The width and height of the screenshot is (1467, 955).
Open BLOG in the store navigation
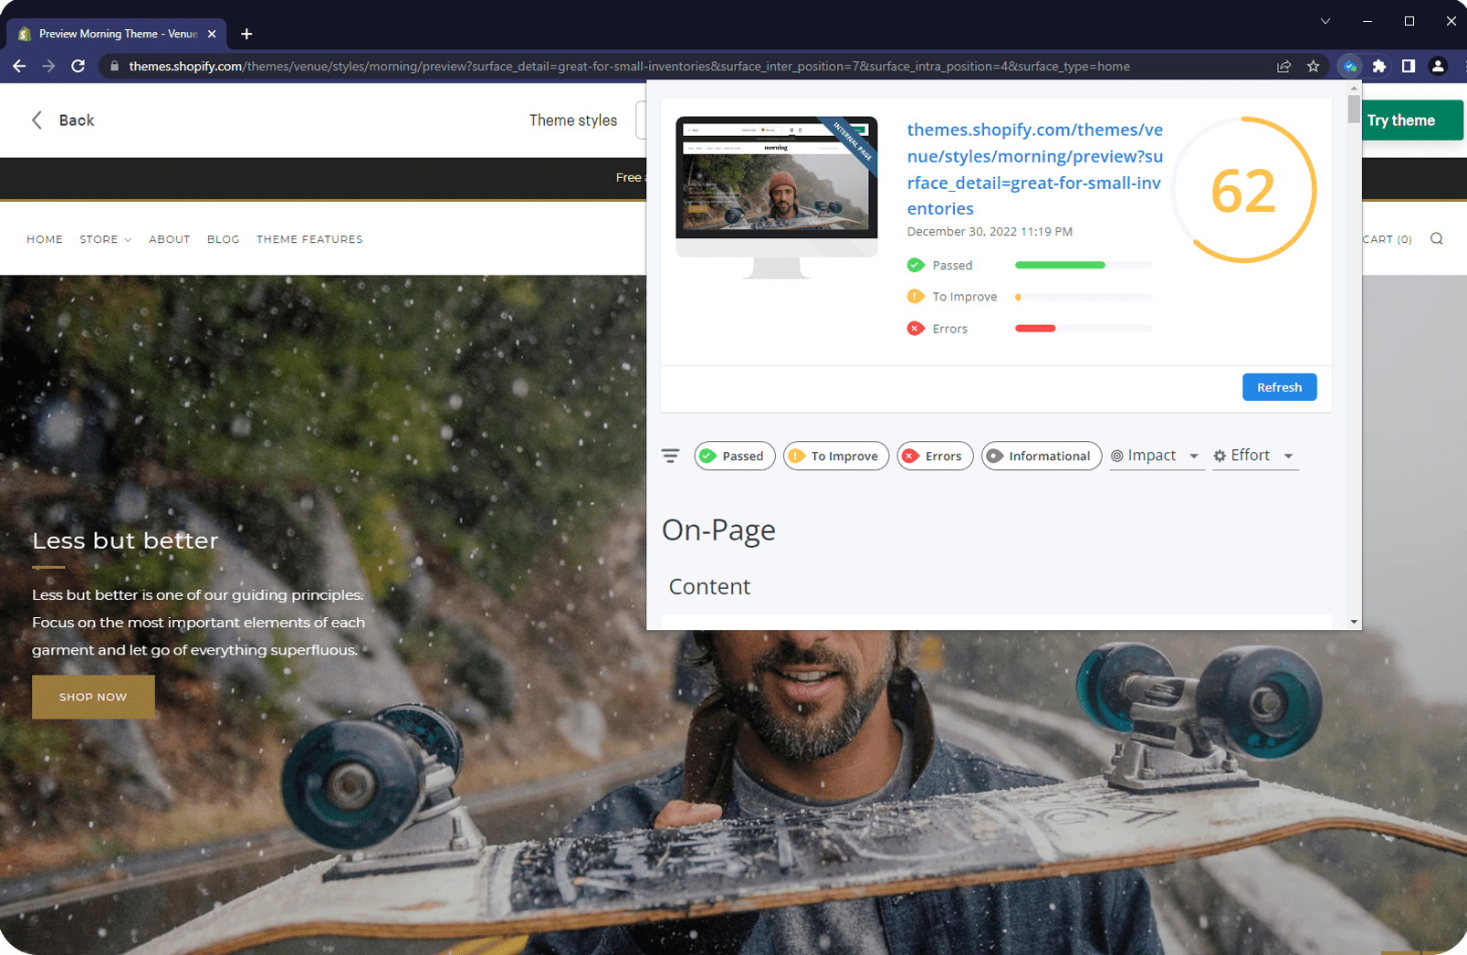coord(224,239)
